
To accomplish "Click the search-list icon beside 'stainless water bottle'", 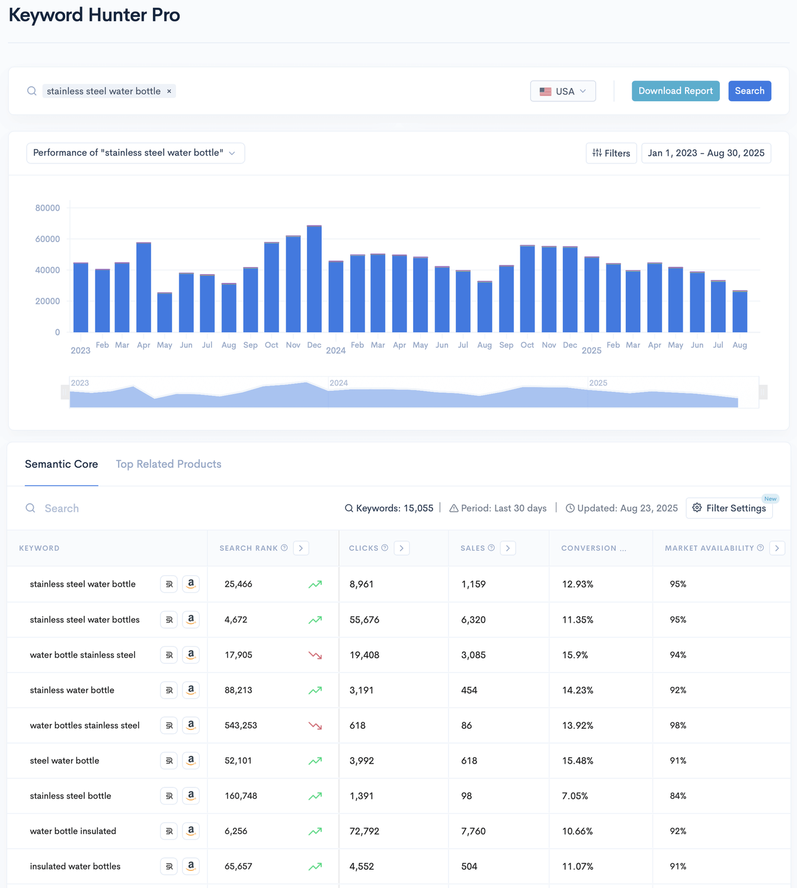I will [x=169, y=690].
